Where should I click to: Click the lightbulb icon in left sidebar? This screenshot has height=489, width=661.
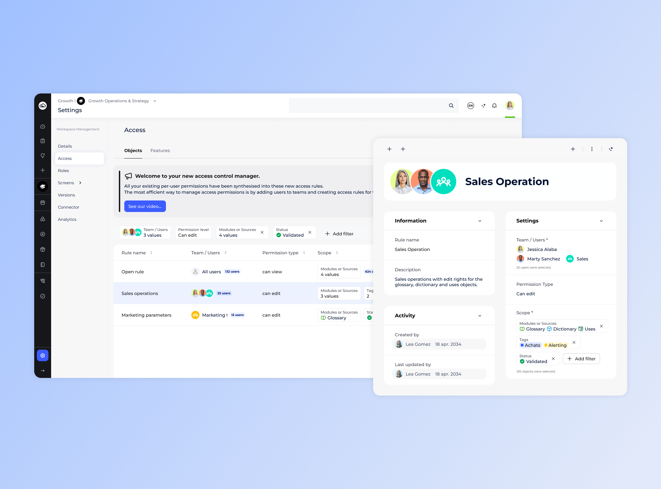[x=43, y=156]
